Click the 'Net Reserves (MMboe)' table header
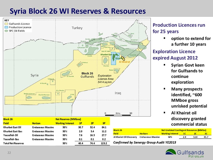213x160 pixels. click(68, 119)
